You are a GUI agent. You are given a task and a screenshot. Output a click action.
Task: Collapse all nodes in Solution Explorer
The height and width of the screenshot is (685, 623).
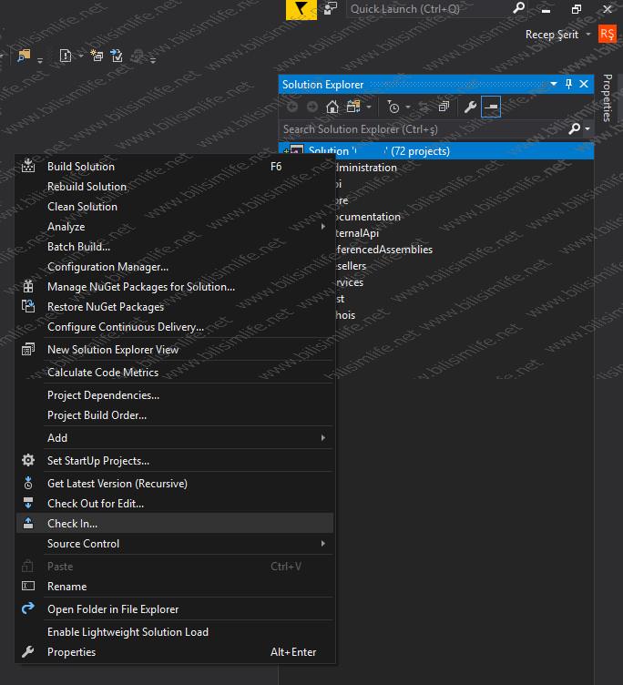click(x=444, y=107)
